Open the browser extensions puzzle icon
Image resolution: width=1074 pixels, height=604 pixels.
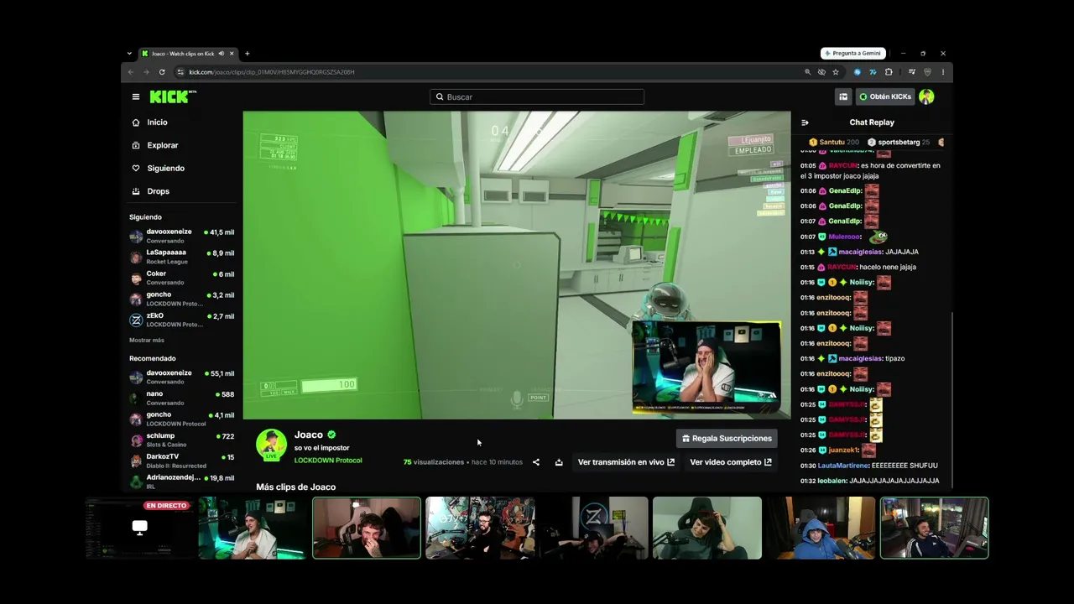[889, 72]
